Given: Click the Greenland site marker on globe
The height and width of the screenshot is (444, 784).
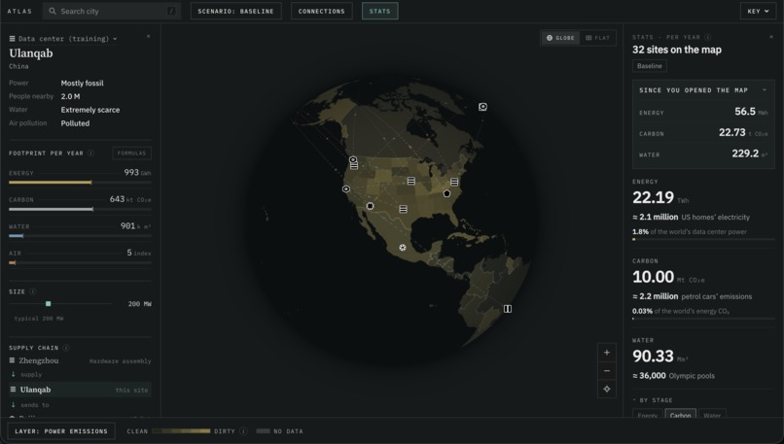Looking at the screenshot, I should (x=482, y=106).
